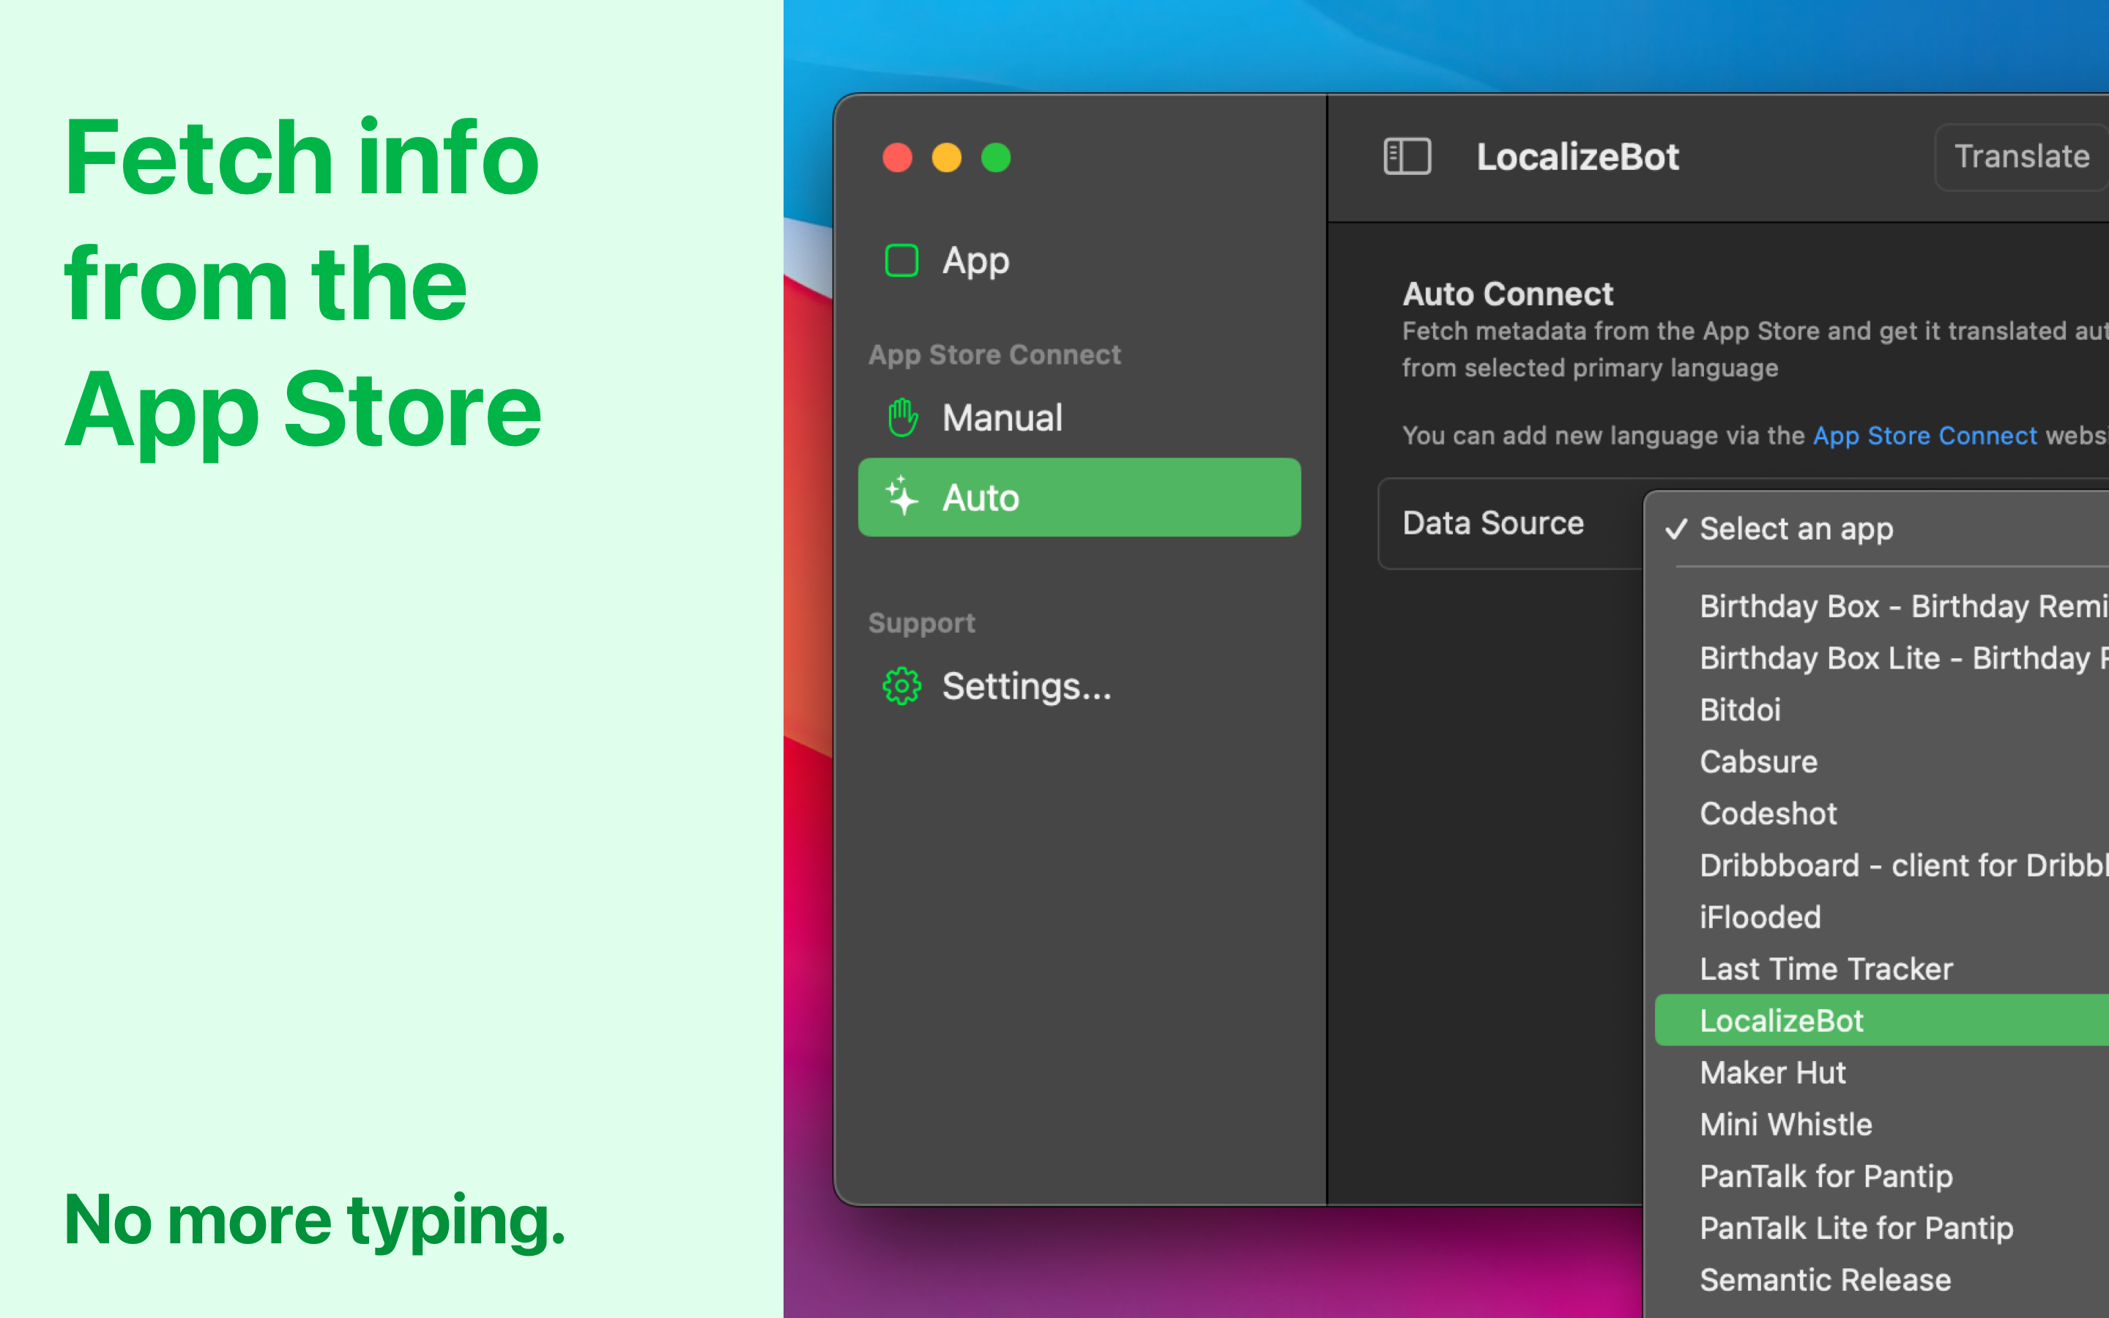Image resolution: width=2109 pixels, height=1318 pixels.
Task: Select Maker Hut from the list
Action: click(x=1883, y=1072)
